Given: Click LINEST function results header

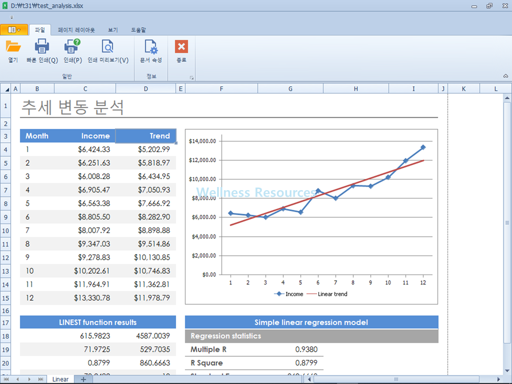Looking at the screenshot, I should (x=98, y=322).
